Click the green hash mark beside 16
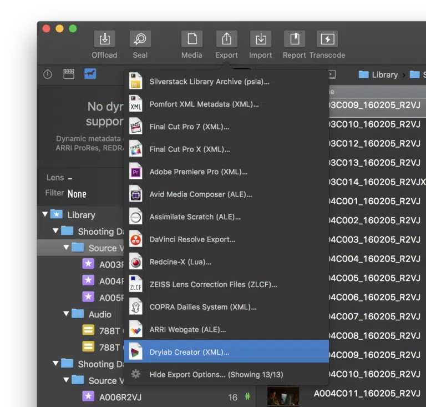This screenshot has width=426, height=407. click(x=247, y=396)
